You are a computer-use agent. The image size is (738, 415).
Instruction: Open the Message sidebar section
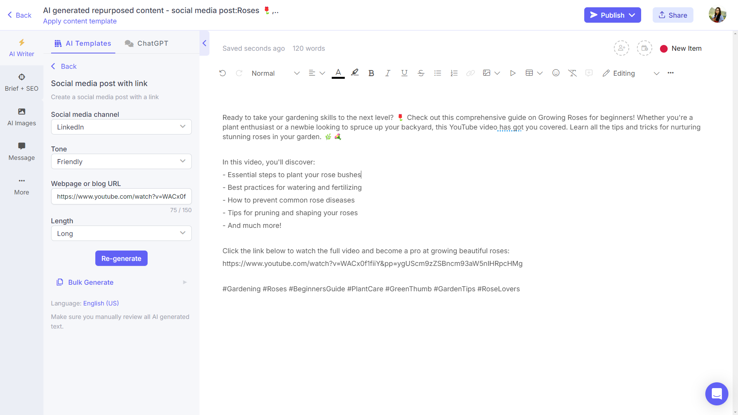pos(22,152)
